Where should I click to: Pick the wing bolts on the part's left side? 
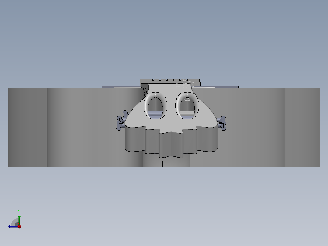[121, 122]
